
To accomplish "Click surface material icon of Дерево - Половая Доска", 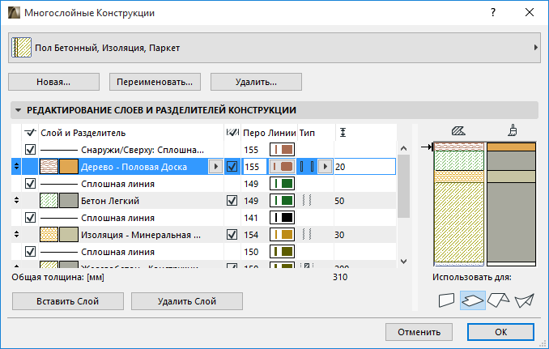I will point(69,167).
